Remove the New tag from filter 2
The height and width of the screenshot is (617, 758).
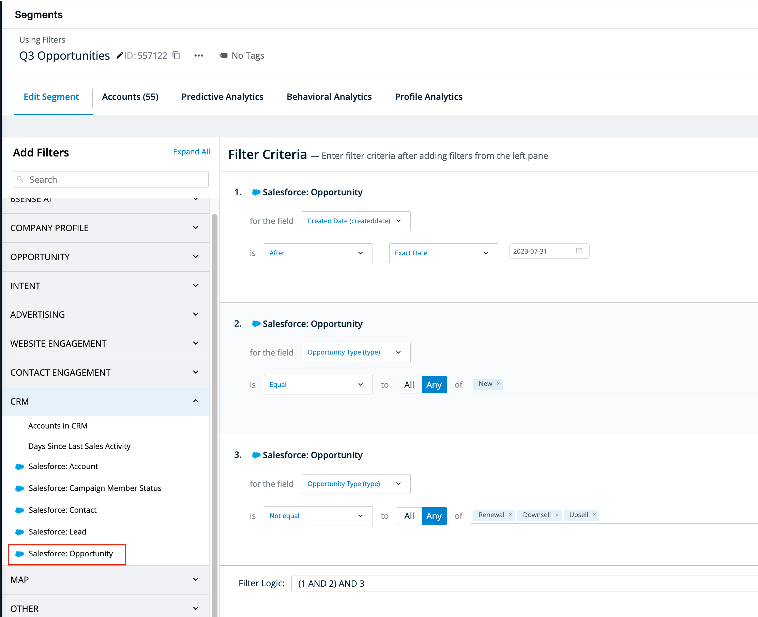click(498, 383)
